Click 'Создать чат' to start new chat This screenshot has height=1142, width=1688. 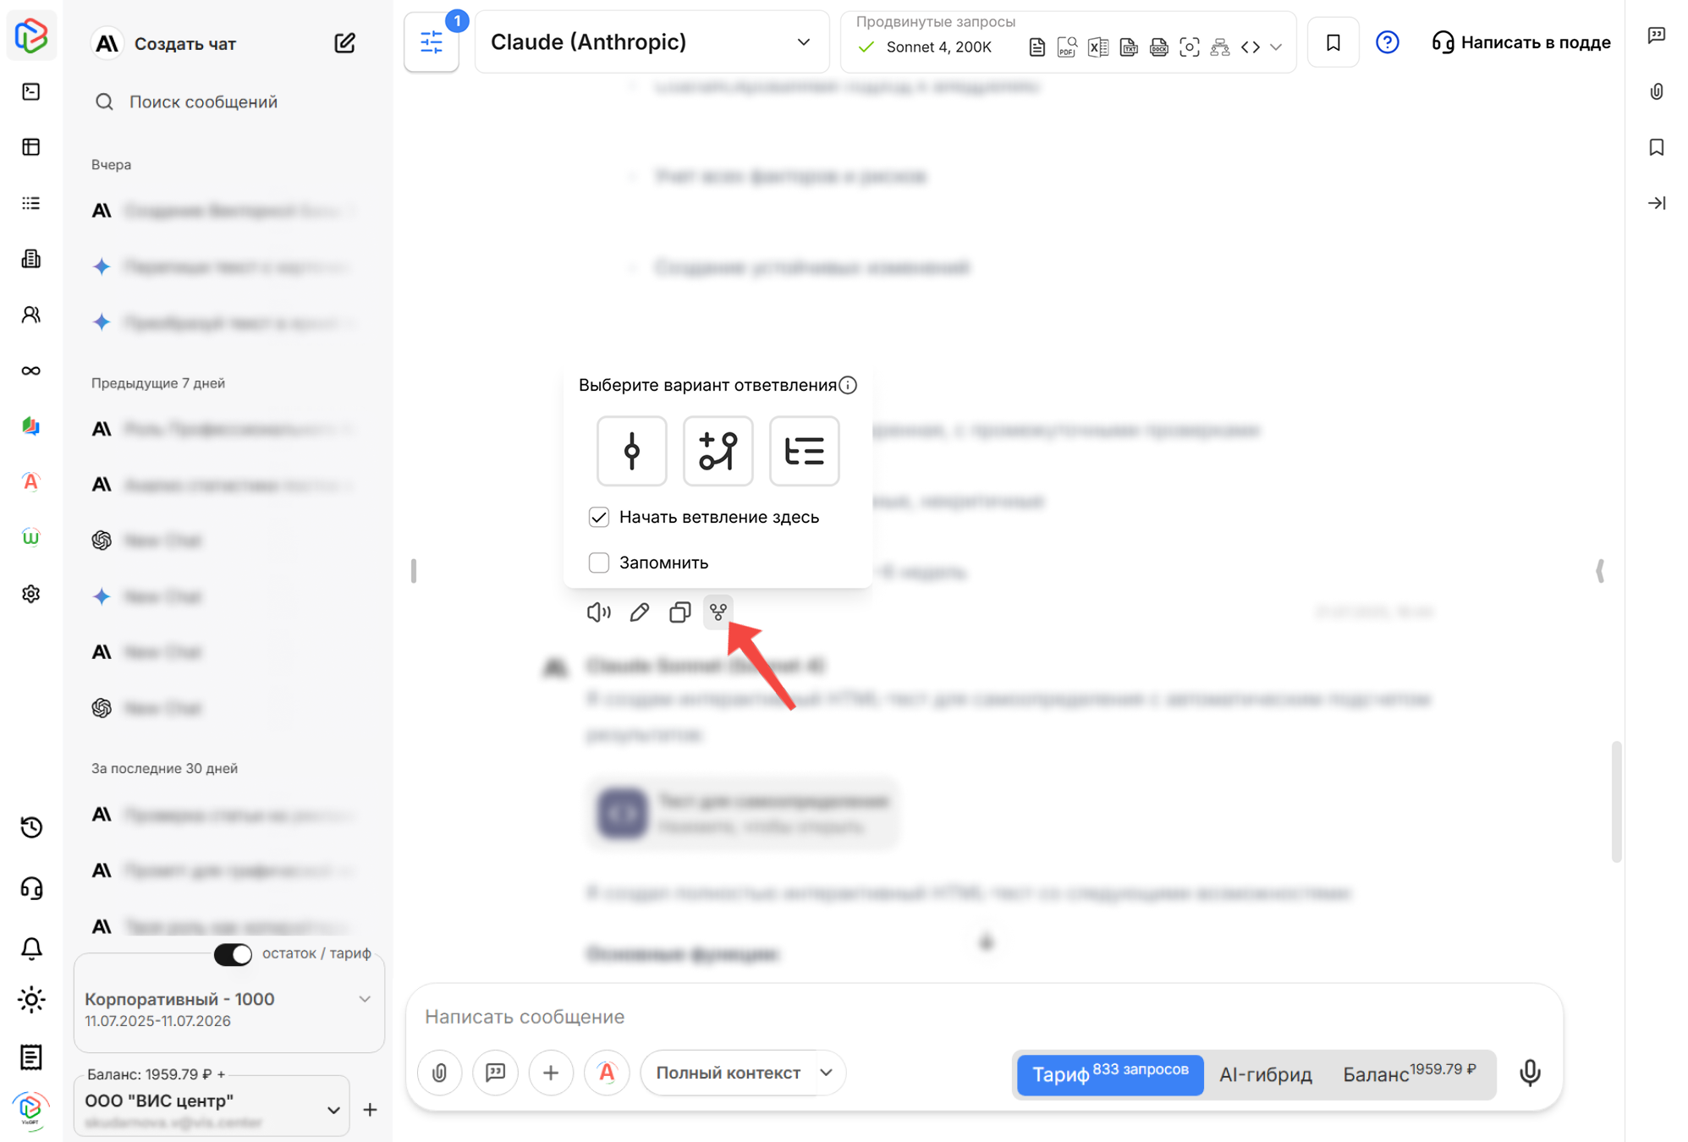point(186,44)
